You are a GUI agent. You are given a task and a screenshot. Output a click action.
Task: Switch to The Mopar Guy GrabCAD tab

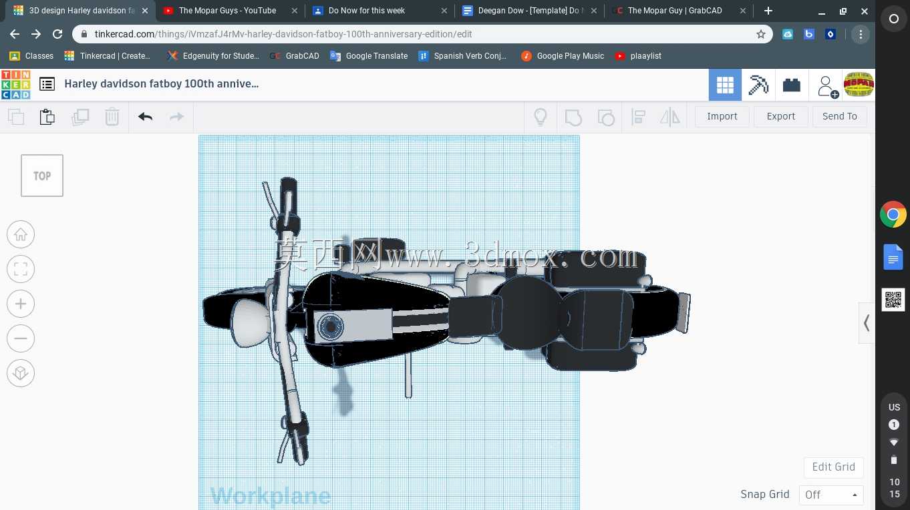pos(679,11)
